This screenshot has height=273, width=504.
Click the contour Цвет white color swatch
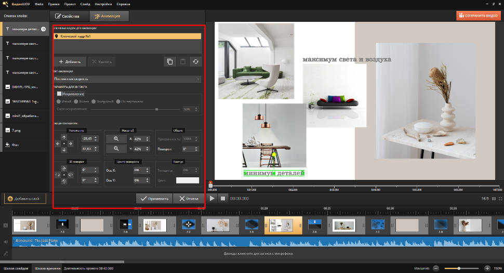pos(188,180)
